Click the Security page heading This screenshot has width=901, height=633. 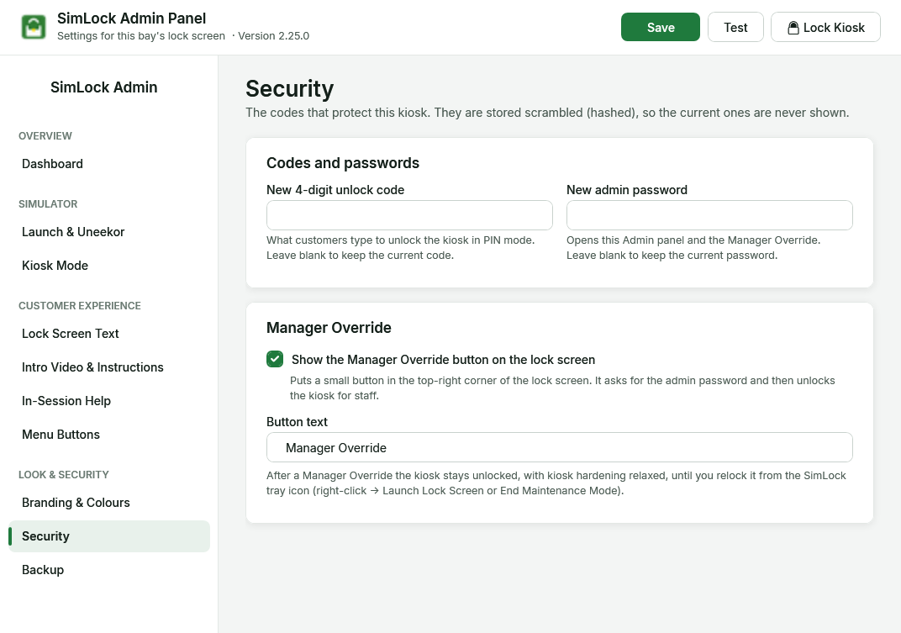coord(290,88)
